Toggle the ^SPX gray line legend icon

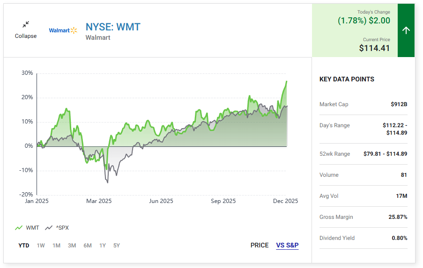pyautogui.click(x=49, y=228)
